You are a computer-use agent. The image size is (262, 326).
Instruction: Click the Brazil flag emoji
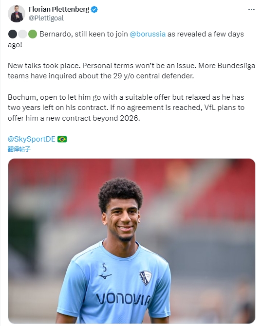[62, 139]
